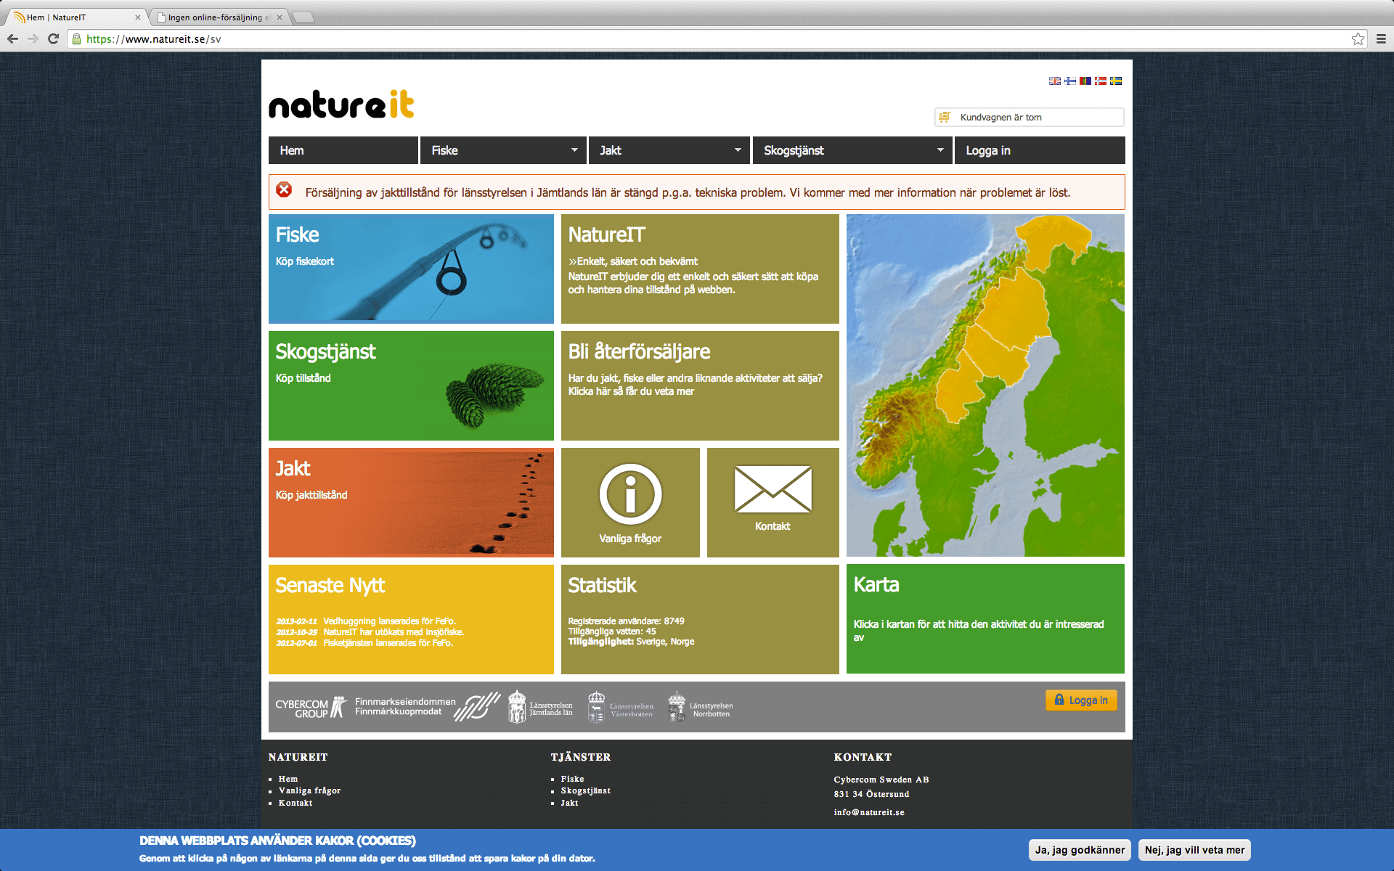The width and height of the screenshot is (1394, 871).
Task: Open the Chrome hamburger menu
Action: [x=1381, y=38]
